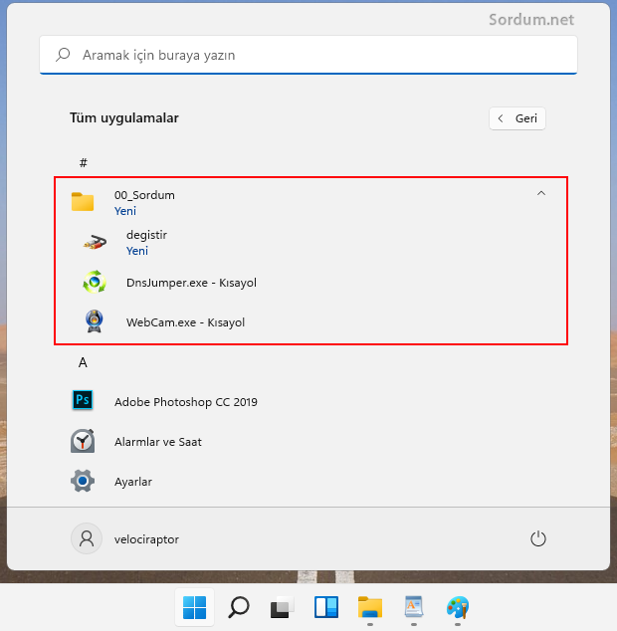The width and height of the screenshot is (617, 631).
Task: Open File Explorer from the taskbar
Action: coord(370,607)
